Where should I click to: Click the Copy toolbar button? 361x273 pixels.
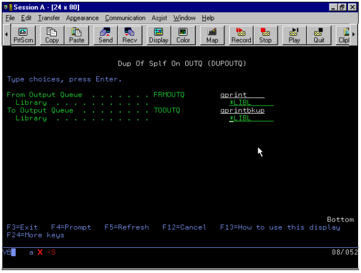click(x=52, y=35)
